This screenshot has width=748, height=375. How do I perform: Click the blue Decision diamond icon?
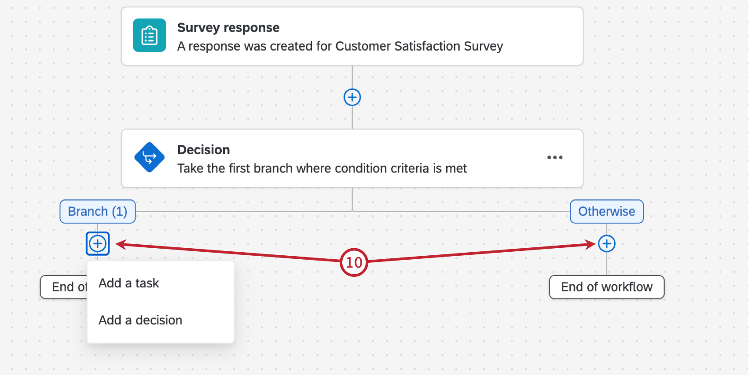click(x=150, y=157)
